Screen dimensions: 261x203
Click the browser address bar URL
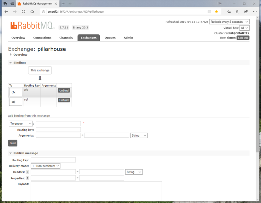76,12
